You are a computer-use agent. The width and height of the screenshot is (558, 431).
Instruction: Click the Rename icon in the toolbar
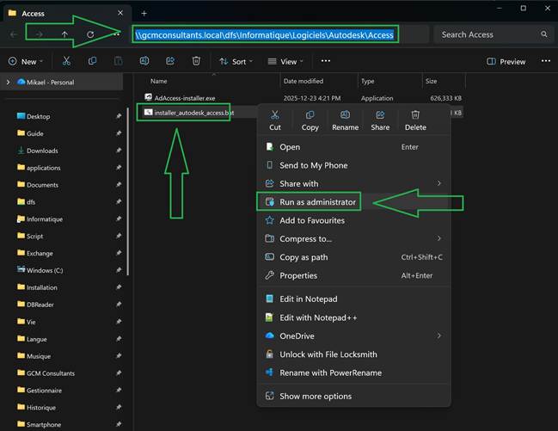coord(144,61)
